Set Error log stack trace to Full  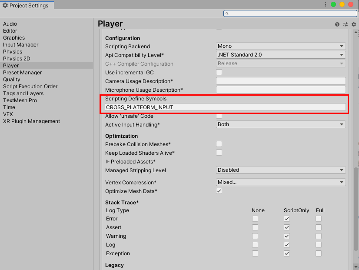coord(319,219)
